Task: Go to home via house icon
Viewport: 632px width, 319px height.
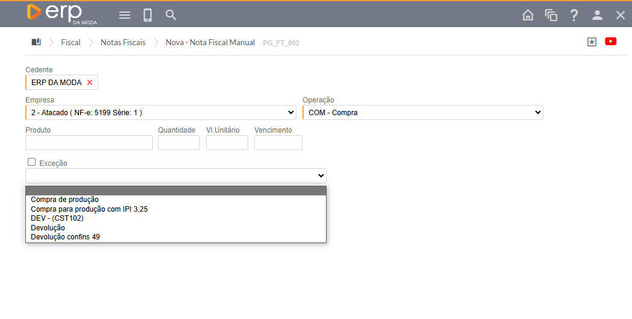Action: [x=528, y=15]
